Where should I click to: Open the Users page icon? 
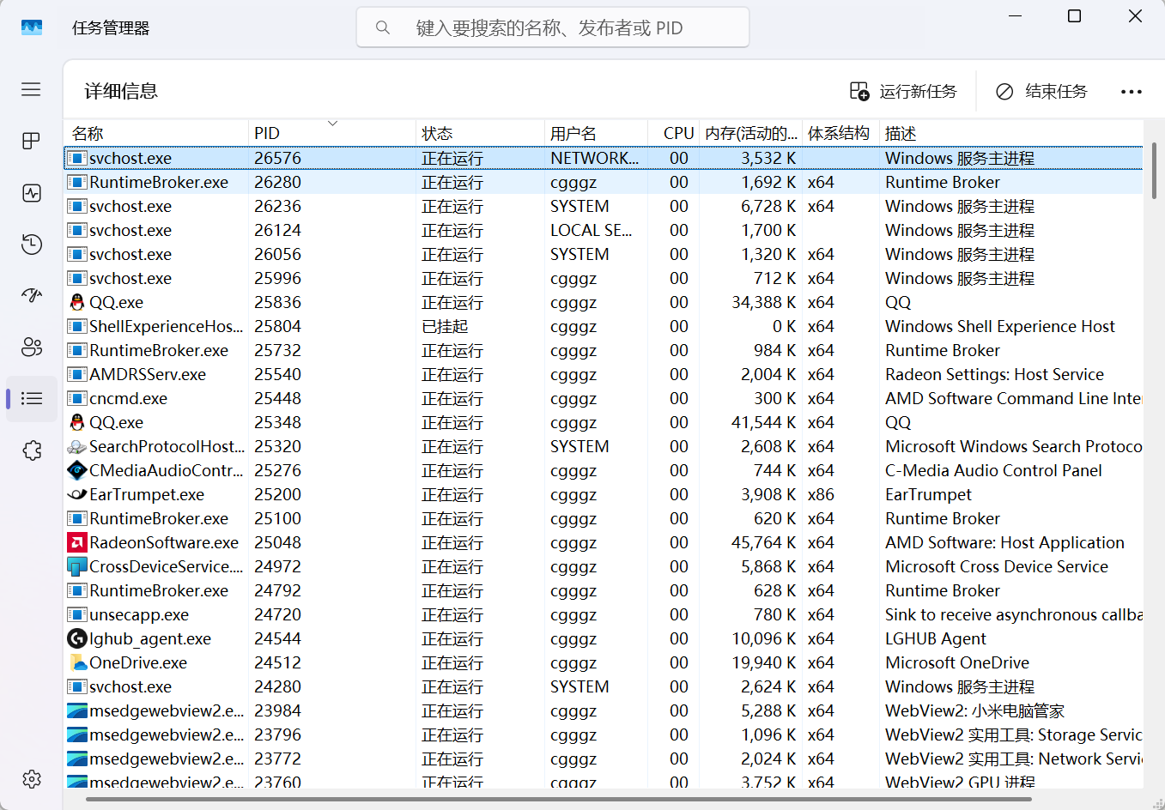click(x=32, y=347)
